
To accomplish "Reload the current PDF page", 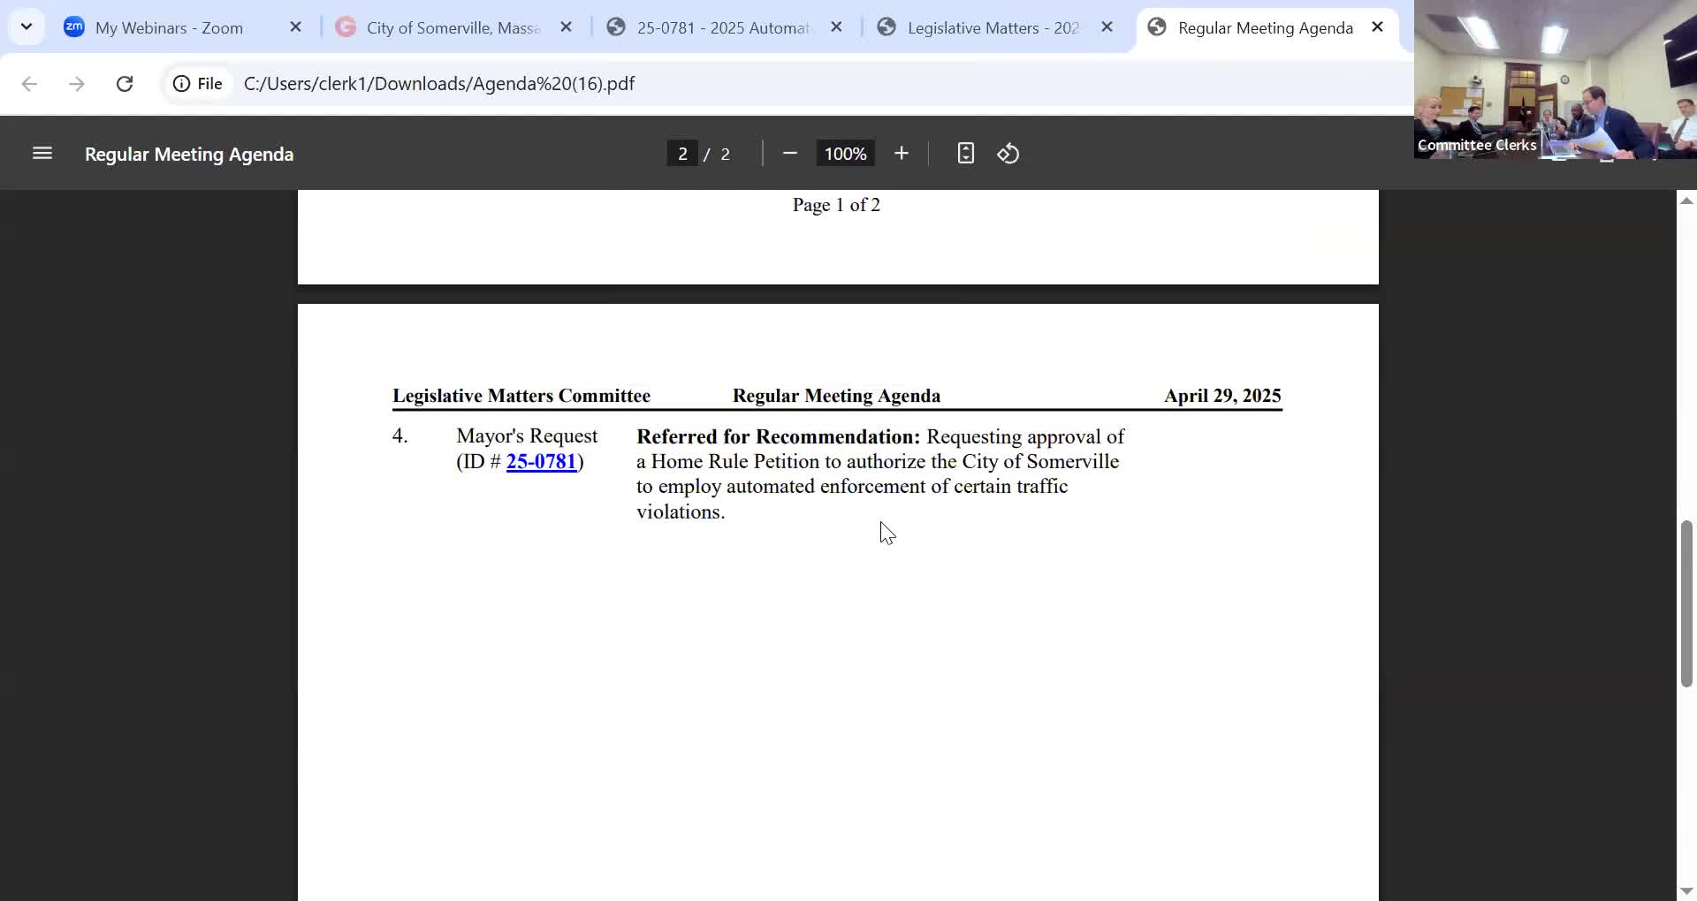I will pos(125,84).
